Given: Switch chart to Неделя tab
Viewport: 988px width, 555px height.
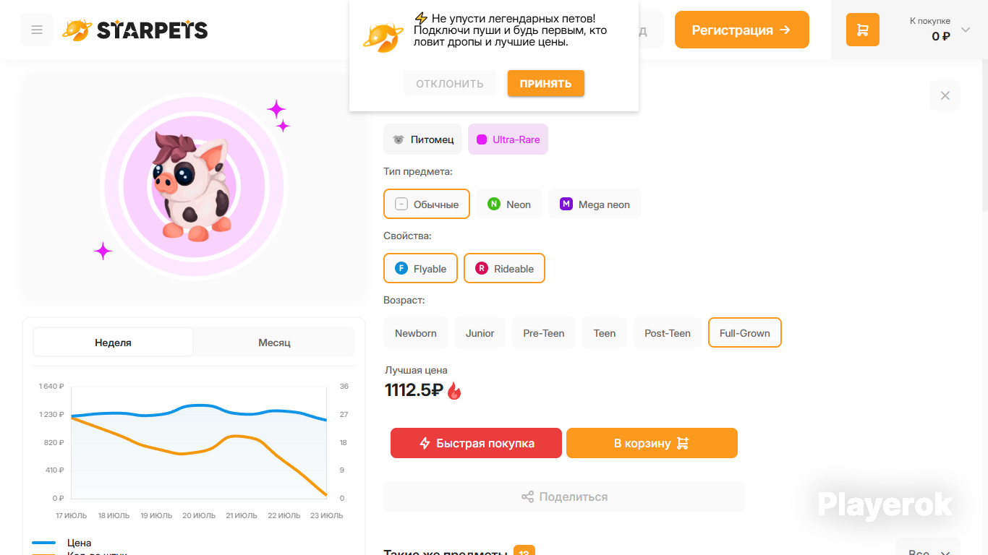Looking at the screenshot, I should point(114,343).
